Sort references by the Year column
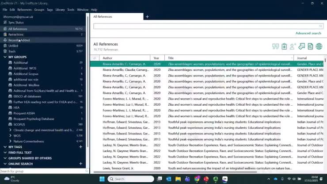This screenshot has height=184, width=327. [157, 58]
